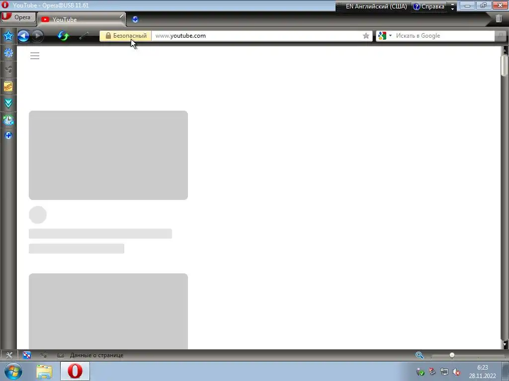
Task: Click the zoom magnifier icon
Action: click(x=420, y=355)
